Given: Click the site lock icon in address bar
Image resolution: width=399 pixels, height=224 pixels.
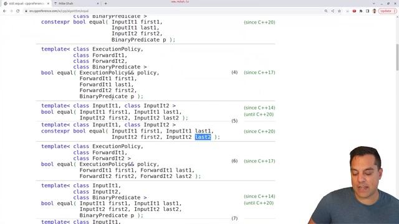Looking at the screenshot, I should coord(26,11).
